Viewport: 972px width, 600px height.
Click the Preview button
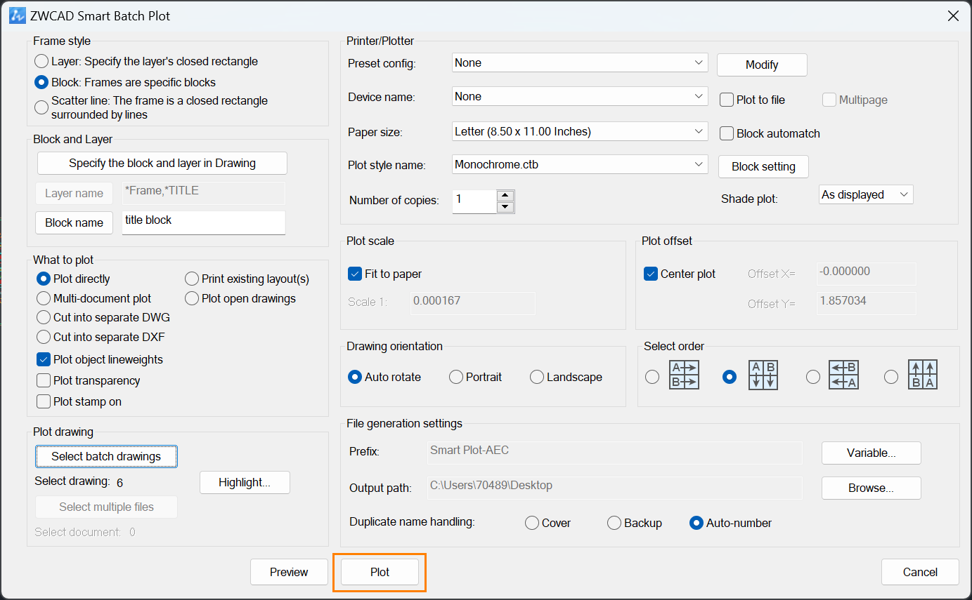289,572
